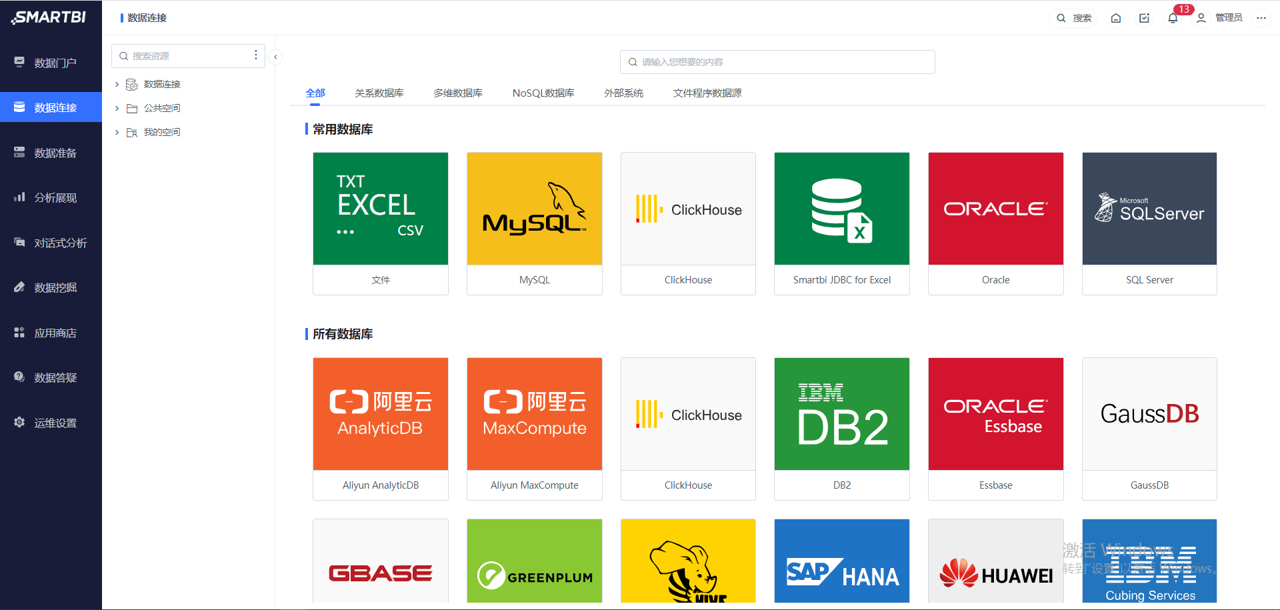Open notifications bell with 13 badge

(x=1173, y=18)
